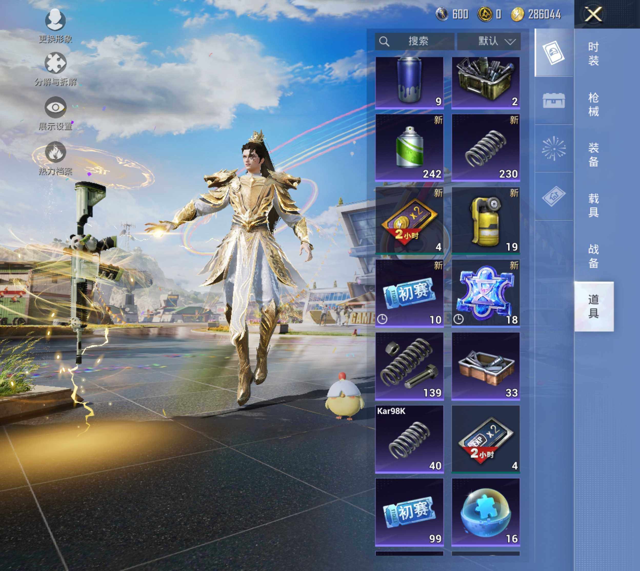The width and height of the screenshot is (640, 571).
Task: Click the 搜索 search field
Action: 414,41
